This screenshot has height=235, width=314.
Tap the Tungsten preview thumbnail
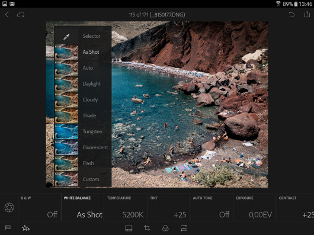(x=66, y=131)
